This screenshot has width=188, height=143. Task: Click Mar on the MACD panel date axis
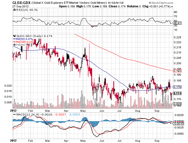click(x=48, y=141)
